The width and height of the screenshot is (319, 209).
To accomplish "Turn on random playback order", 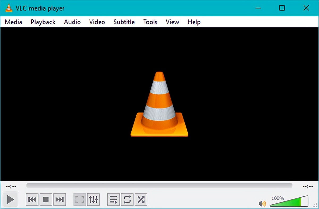I will coord(141,199).
